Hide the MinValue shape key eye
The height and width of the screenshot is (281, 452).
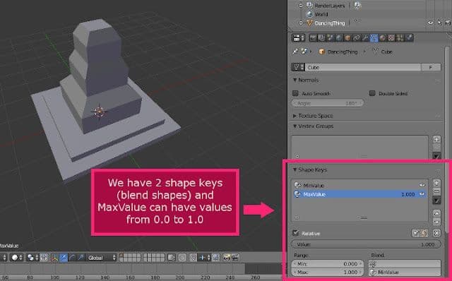tap(422, 185)
